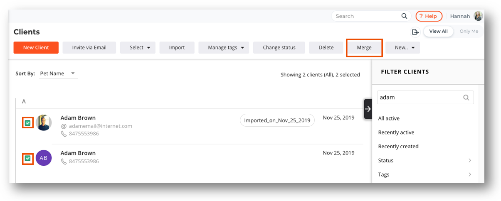The width and height of the screenshot is (501, 201).
Task: Switch to View All toggle
Action: [438, 32]
